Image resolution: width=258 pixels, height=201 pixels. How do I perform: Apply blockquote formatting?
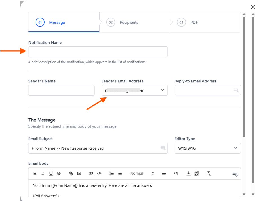[91, 173]
